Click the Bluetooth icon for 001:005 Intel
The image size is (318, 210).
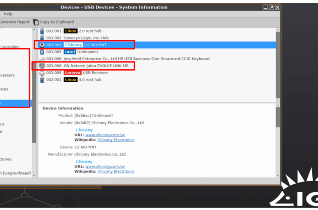coord(42,52)
